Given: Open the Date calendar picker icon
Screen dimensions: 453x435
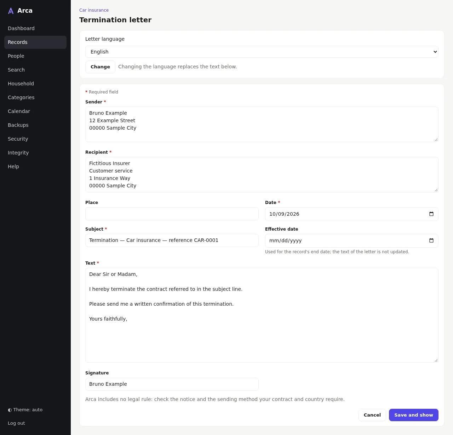Looking at the screenshot, I should pos(431,214).
